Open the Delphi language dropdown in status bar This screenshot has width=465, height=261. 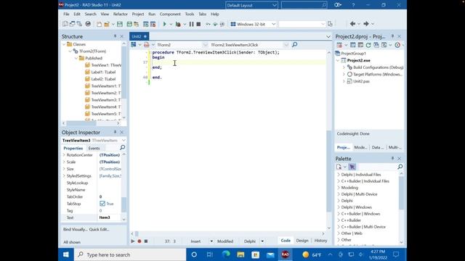point(262,241)
